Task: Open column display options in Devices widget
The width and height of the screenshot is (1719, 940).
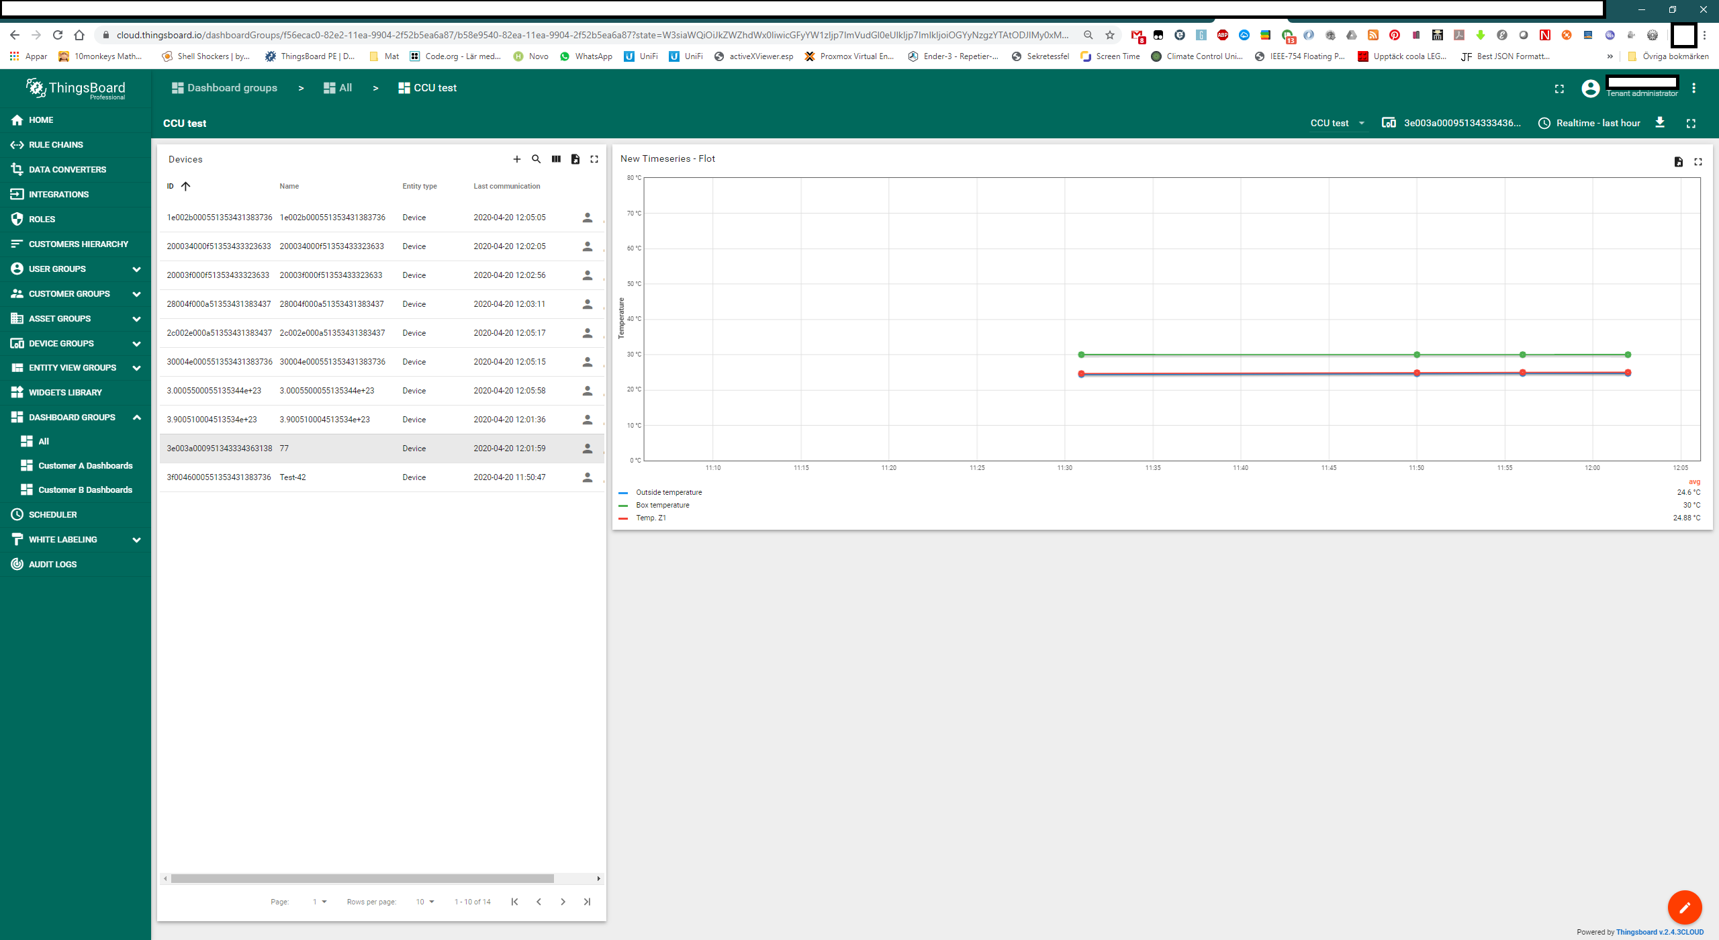Action: point(556,159)
